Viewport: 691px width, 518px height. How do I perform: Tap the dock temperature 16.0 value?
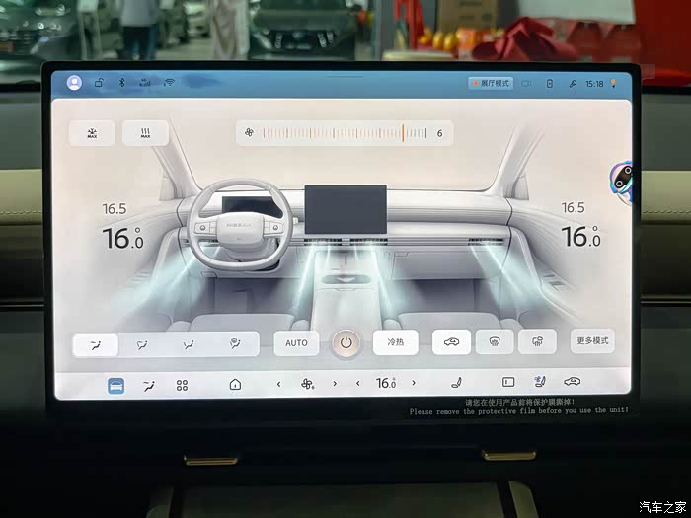386,383
